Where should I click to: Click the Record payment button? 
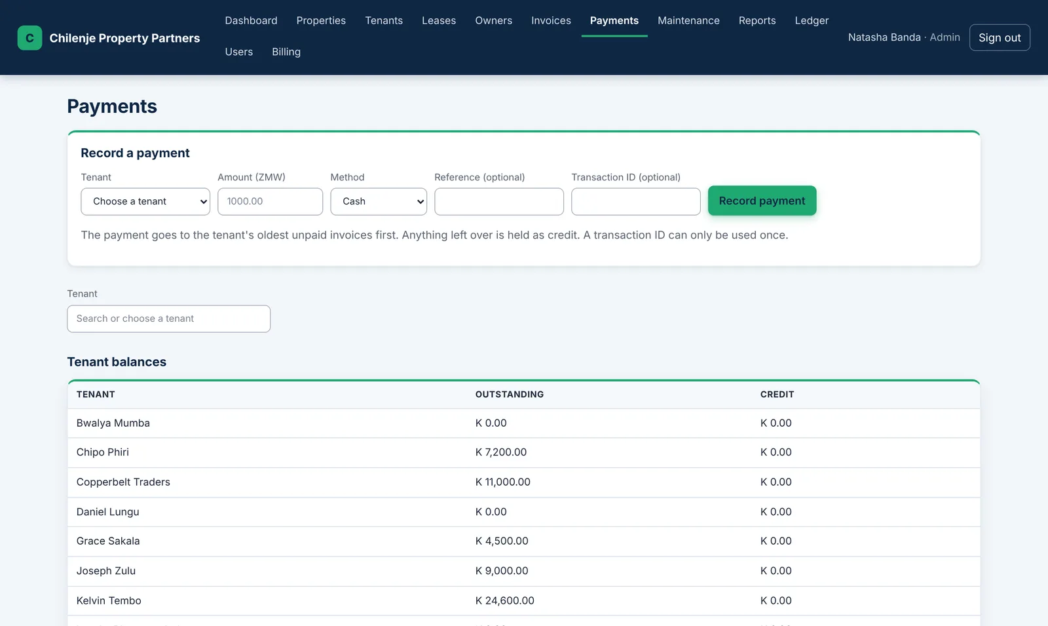(762, 201)
